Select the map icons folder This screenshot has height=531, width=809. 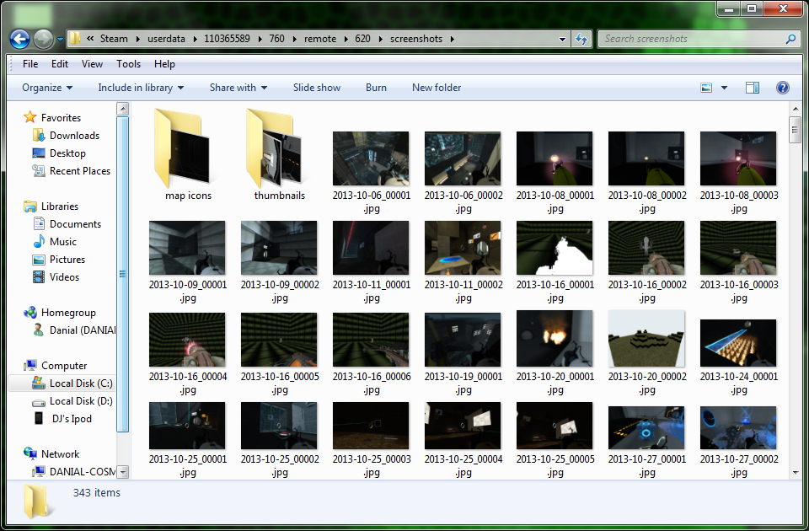(x=188, y=153)
